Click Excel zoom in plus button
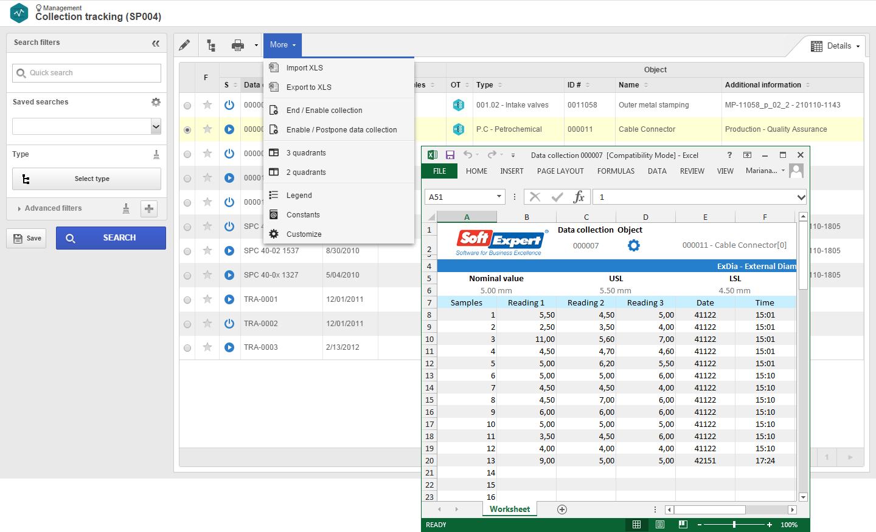This screenshot has height=532, width=876. coord(770,525)
